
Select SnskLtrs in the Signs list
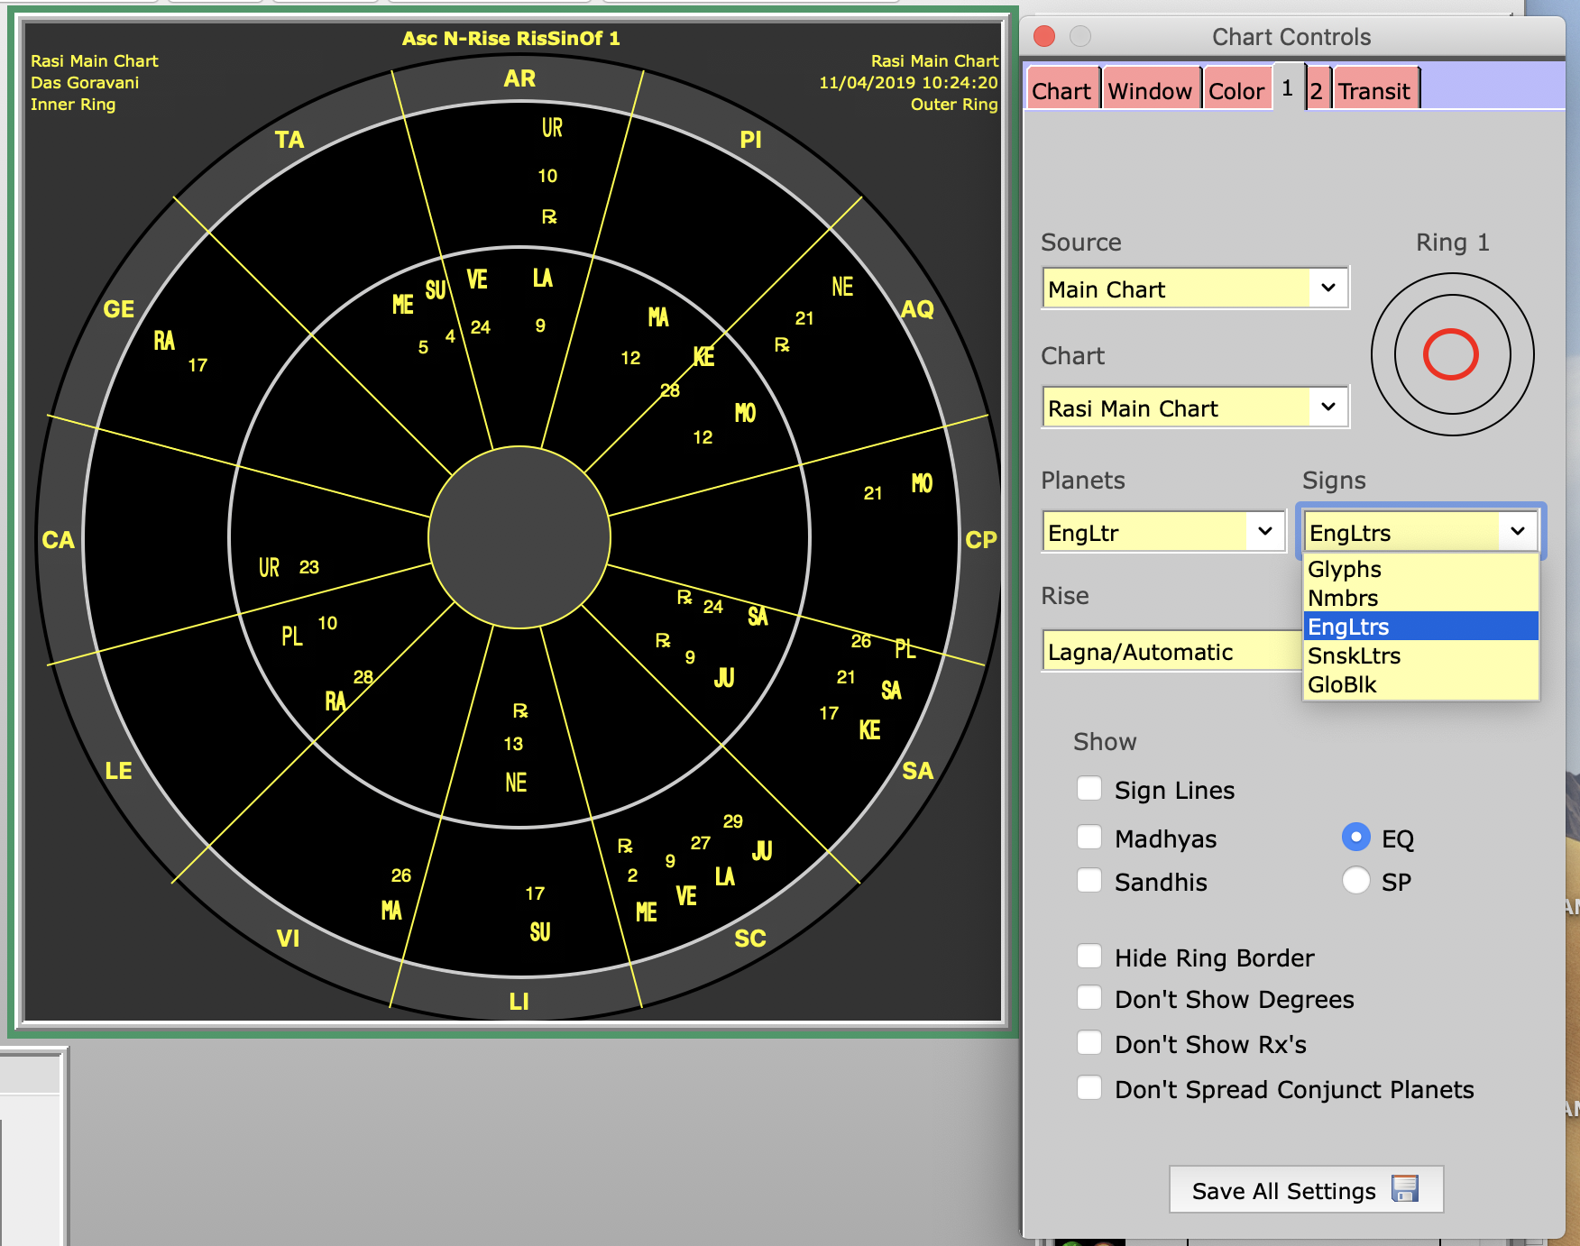coord(1354,655)
